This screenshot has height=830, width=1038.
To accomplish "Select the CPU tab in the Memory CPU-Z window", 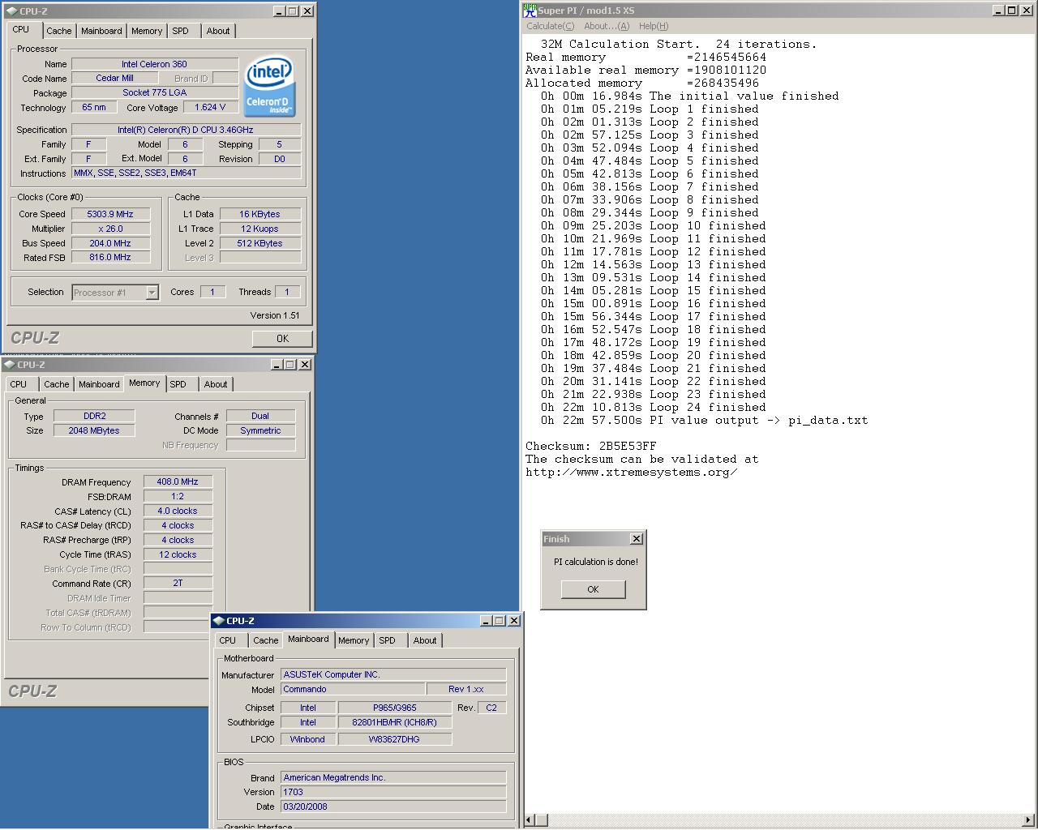I will [x=19, y=384].
